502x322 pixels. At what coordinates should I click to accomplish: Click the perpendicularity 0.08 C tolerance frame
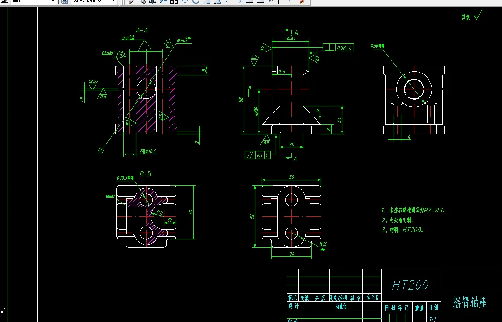click(338, 47)
